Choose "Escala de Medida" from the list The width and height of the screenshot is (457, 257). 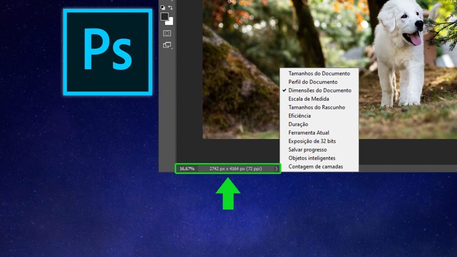(309, 99)
